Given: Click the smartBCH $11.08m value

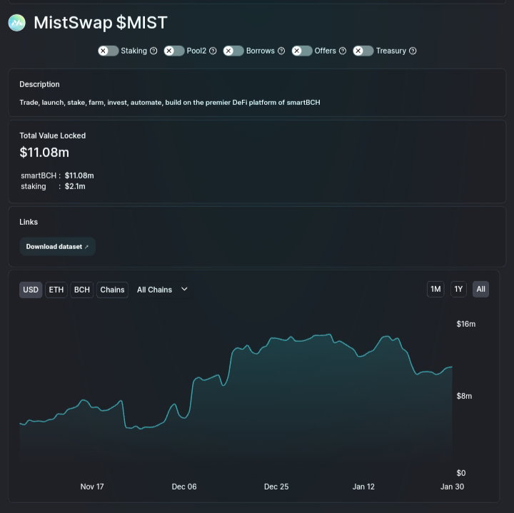Looking at the screenshot, I should 79,176.
